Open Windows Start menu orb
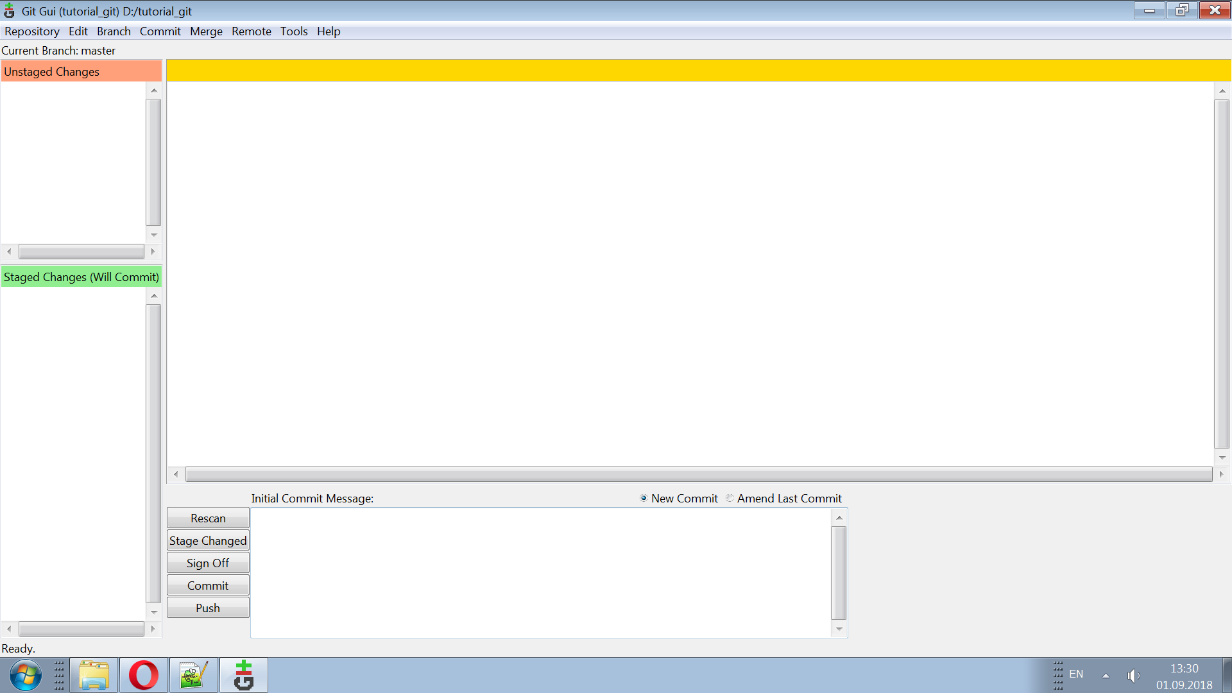 (x=26, y=675)
